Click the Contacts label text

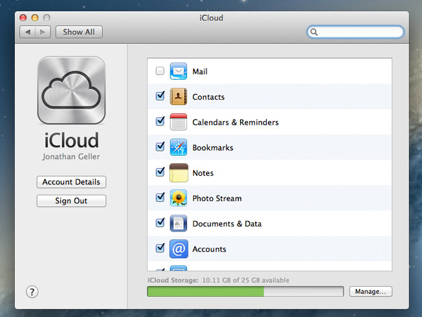point(208,97)
